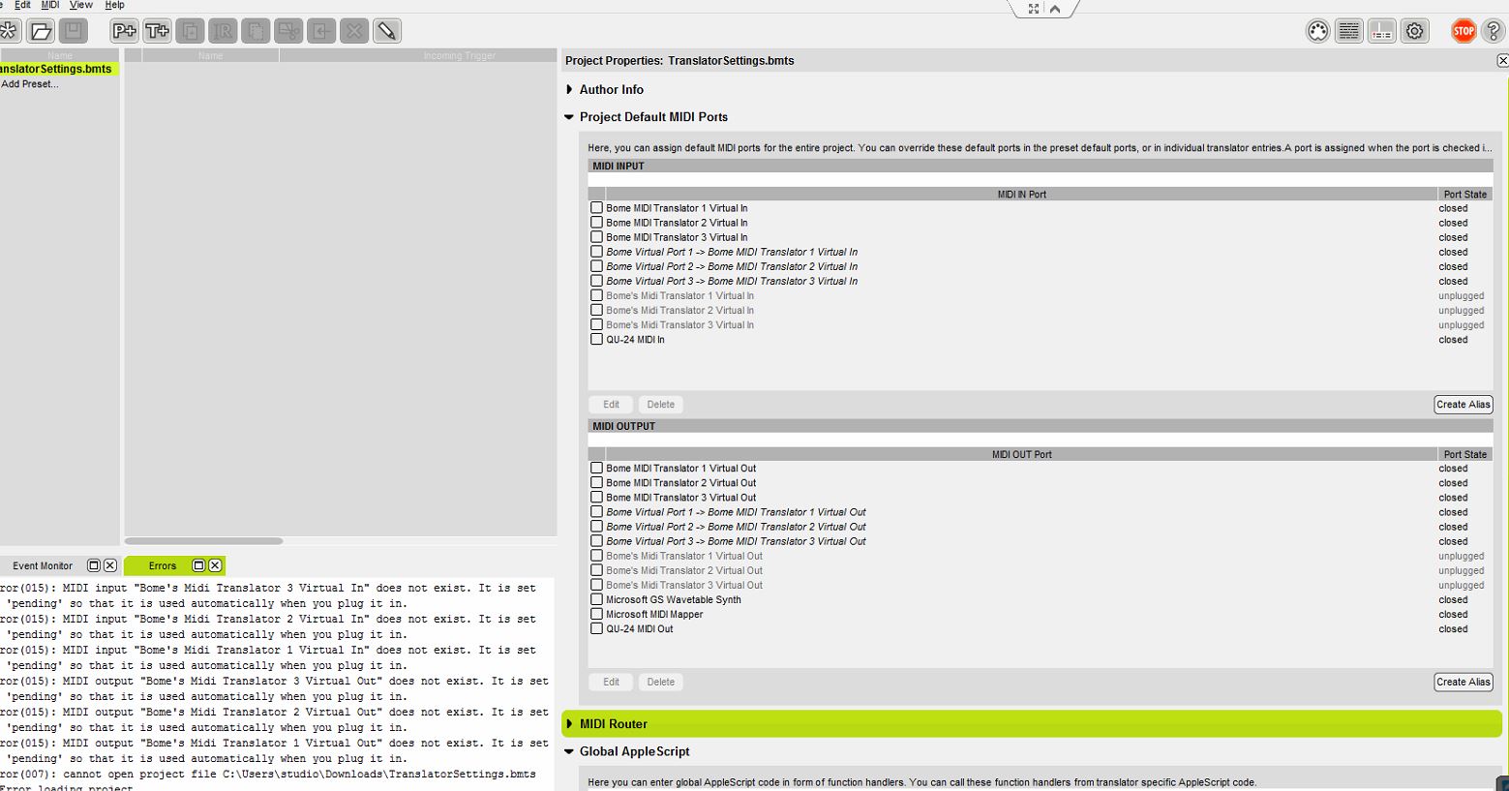Close the Event Monitor panel
This screenshot has height=791, width=1509.
[109, 565]
